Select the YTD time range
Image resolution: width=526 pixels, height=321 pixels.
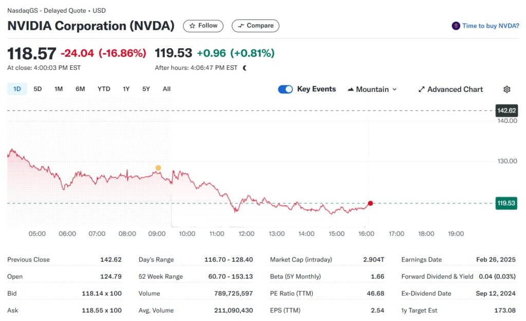point(104,89)
